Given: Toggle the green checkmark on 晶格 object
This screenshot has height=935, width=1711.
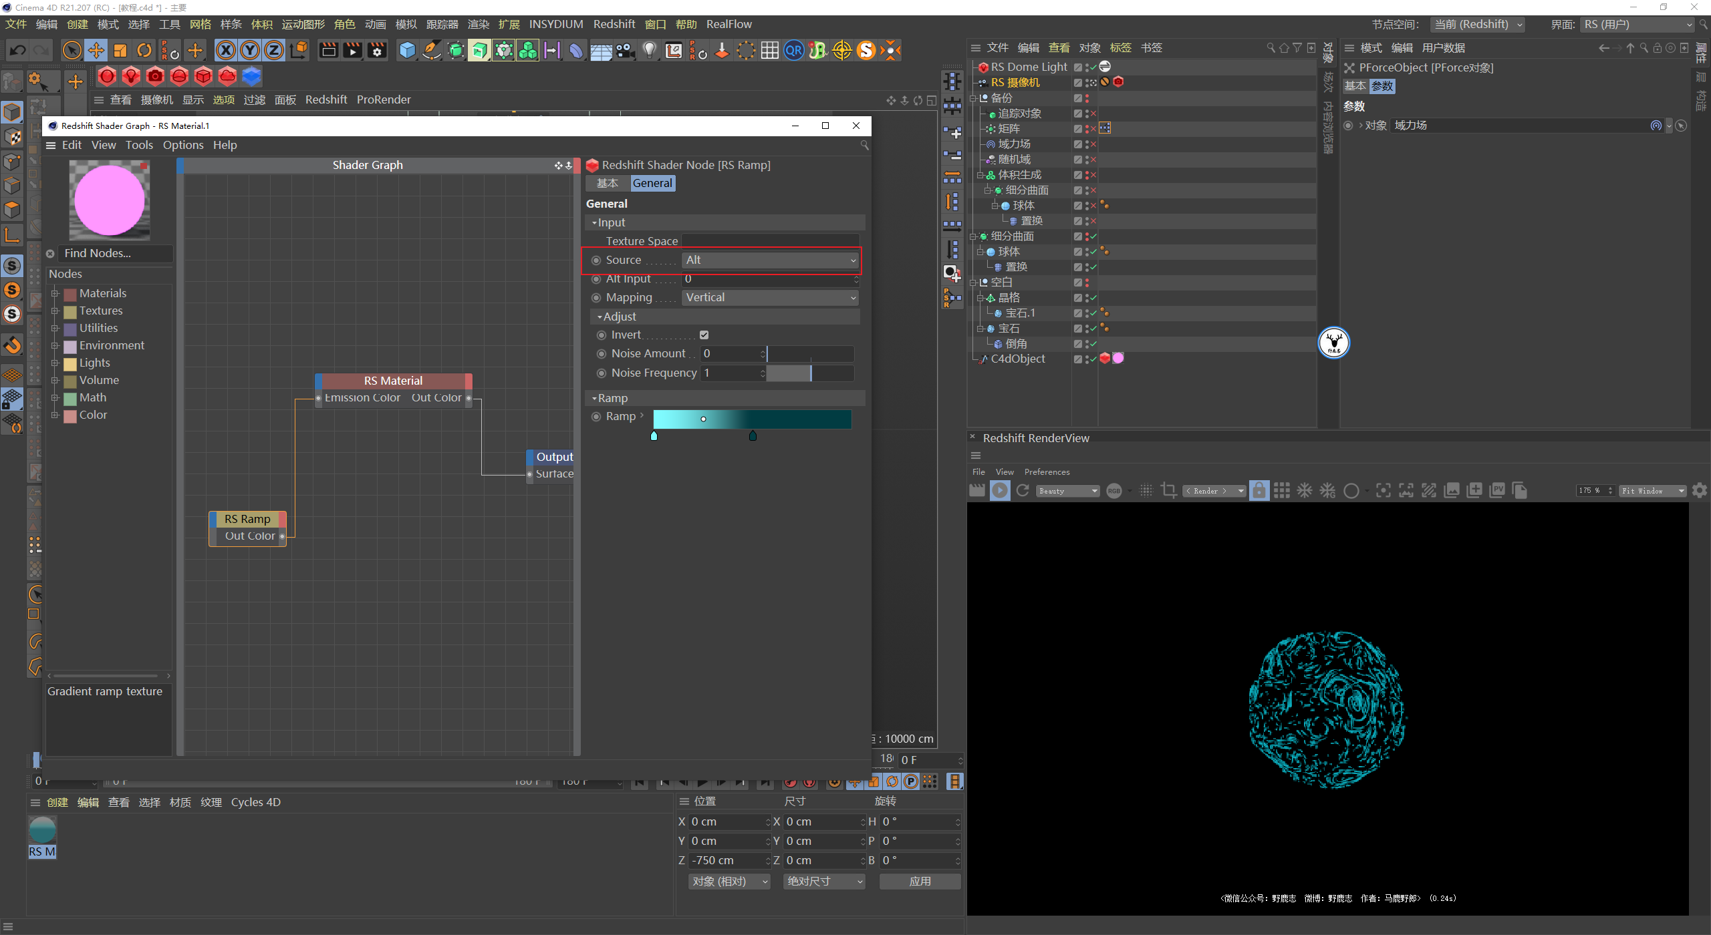Looking at the screenshot, I should point(1093,298).
